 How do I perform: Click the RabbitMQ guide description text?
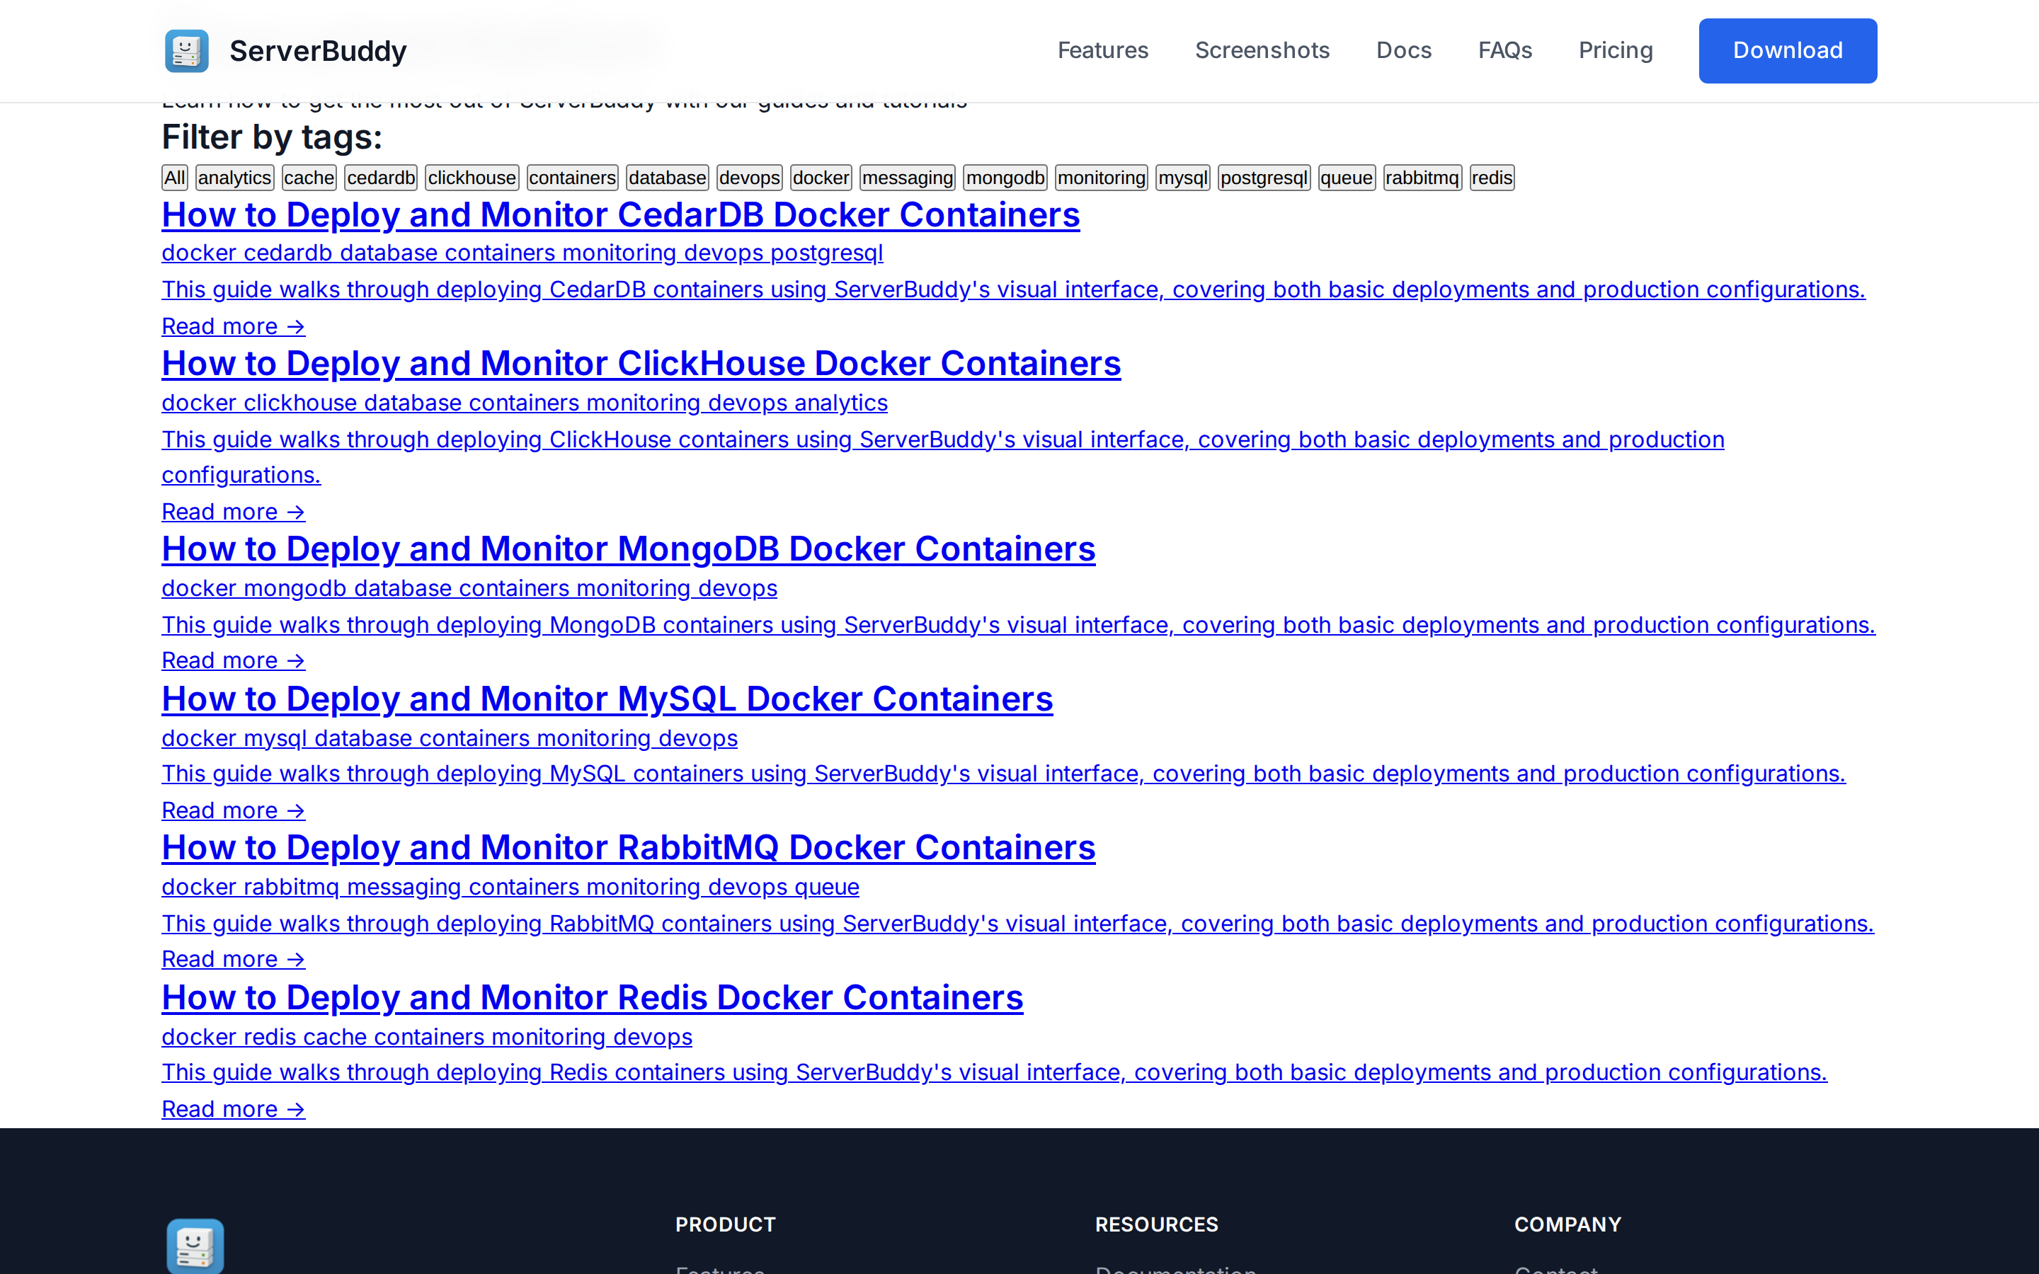[1018, 924]
